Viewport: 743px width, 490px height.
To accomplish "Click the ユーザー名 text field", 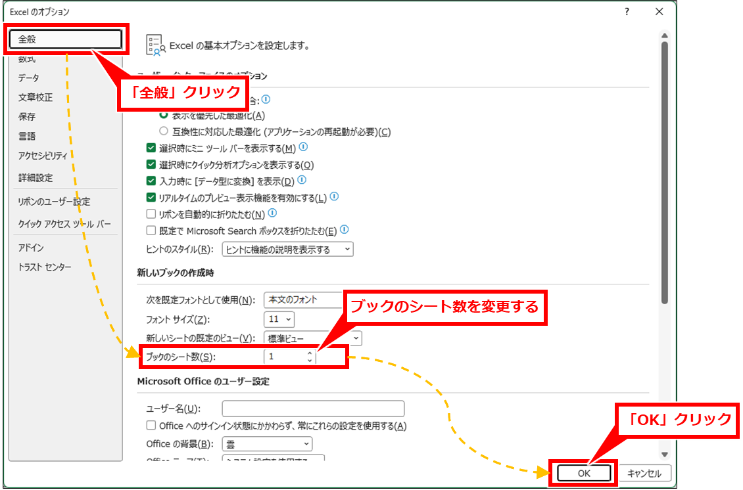I will click(313, 409).
